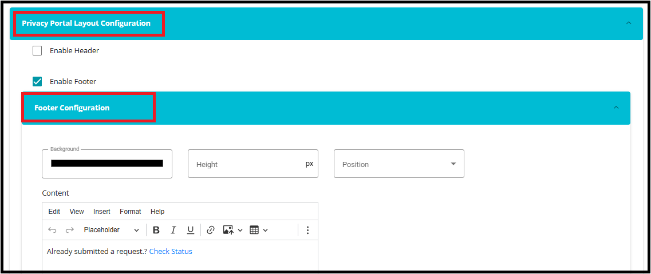Screen dimensions: 651x274
Task: Click the Redo icon in editor toolbar
Action: coord(70,230)
